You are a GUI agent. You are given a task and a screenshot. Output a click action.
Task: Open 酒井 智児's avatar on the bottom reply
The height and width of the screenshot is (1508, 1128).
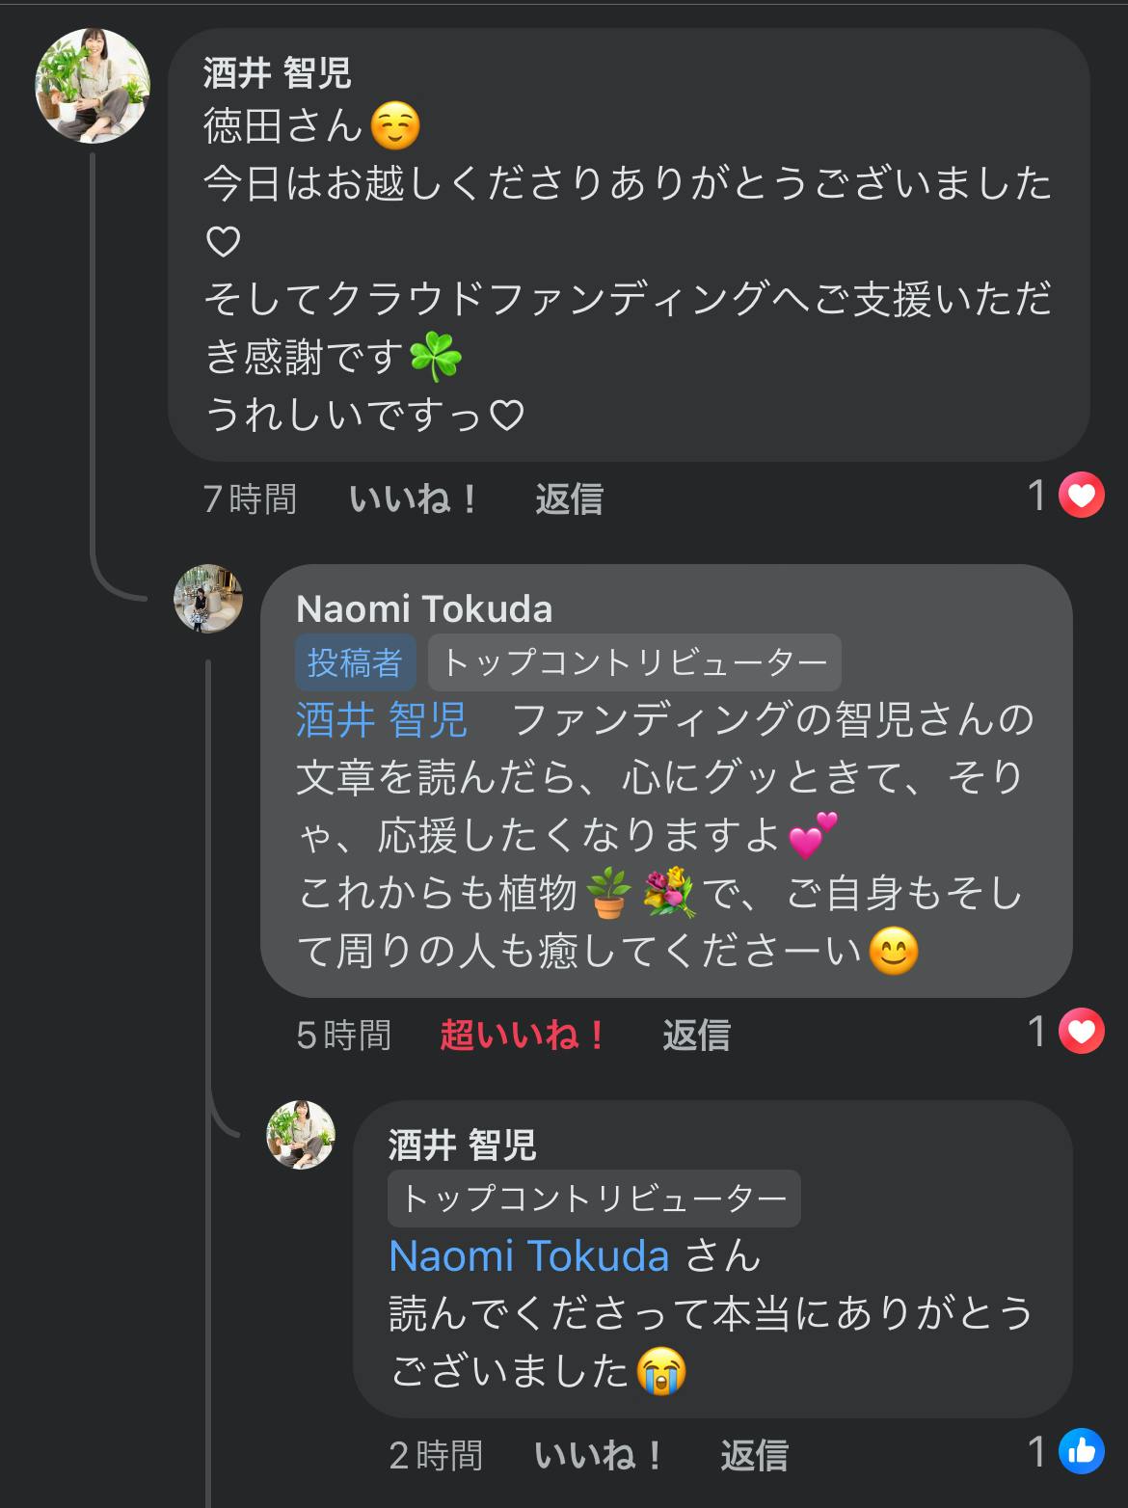(x=301, y=1134)
